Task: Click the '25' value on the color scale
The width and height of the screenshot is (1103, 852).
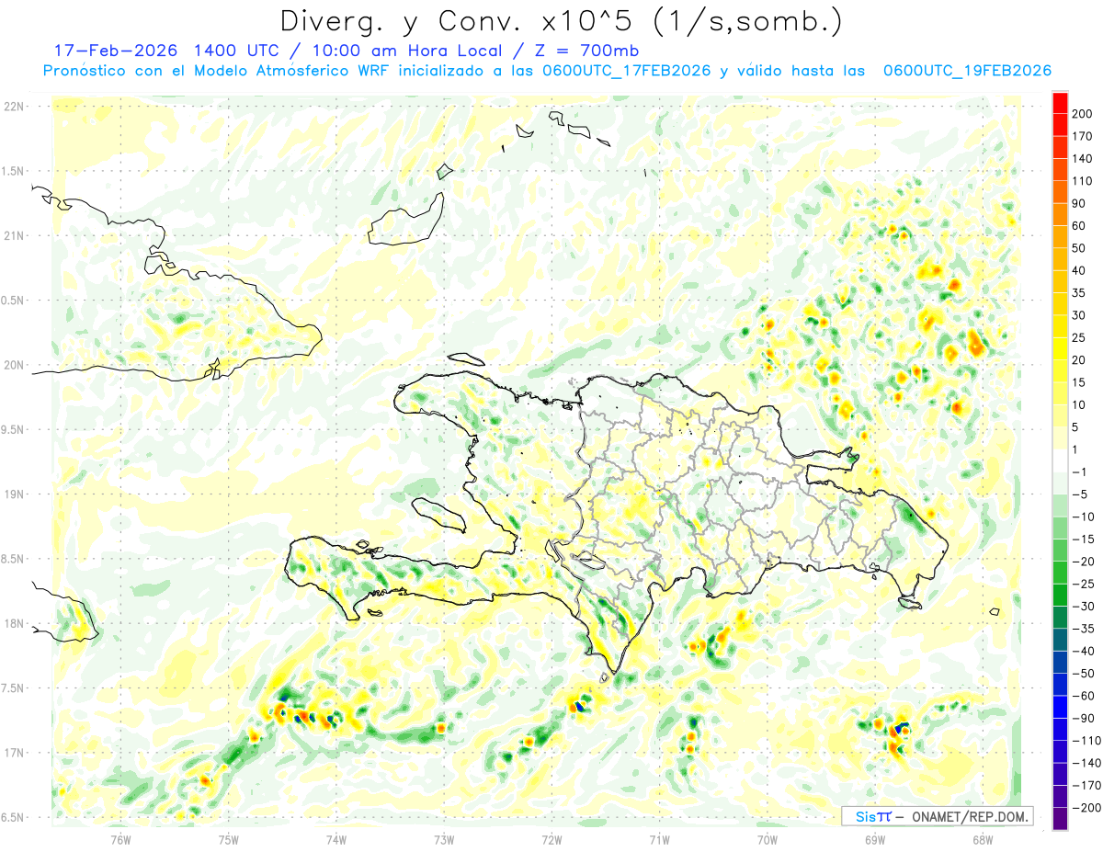Action: [1080, 338]
